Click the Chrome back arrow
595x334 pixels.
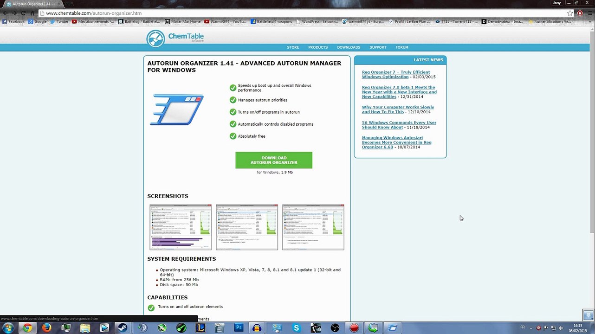pyautogui.click(x=6, y=13)
